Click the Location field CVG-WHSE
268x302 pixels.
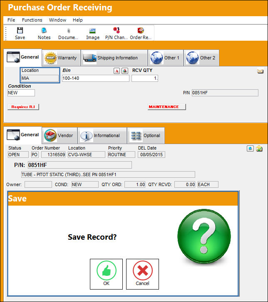(87, 155)
